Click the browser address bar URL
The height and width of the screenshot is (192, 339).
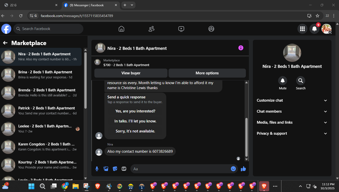pyautogui.click(x=77, y=16)
